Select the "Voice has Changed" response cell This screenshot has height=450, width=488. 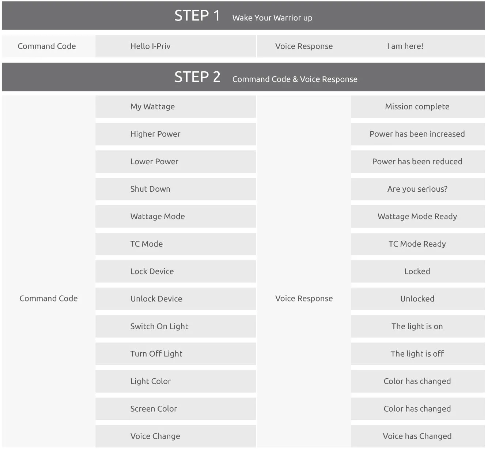(417, 436)
